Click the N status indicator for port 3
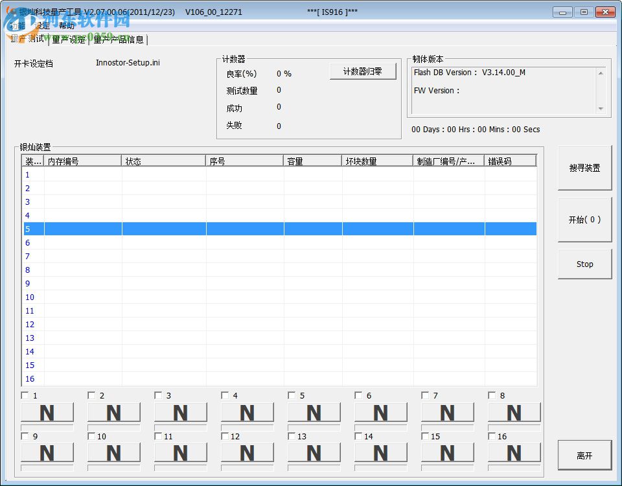The image size is (622, 486). (x=179, y=412)
